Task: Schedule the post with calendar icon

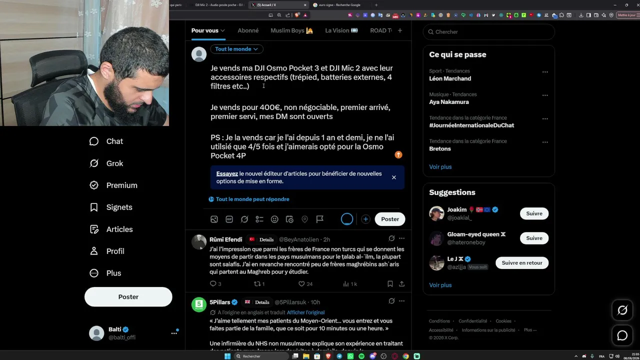Action: [x=289, y=219]
